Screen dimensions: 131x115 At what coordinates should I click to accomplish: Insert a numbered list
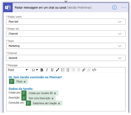click(68, 70)
